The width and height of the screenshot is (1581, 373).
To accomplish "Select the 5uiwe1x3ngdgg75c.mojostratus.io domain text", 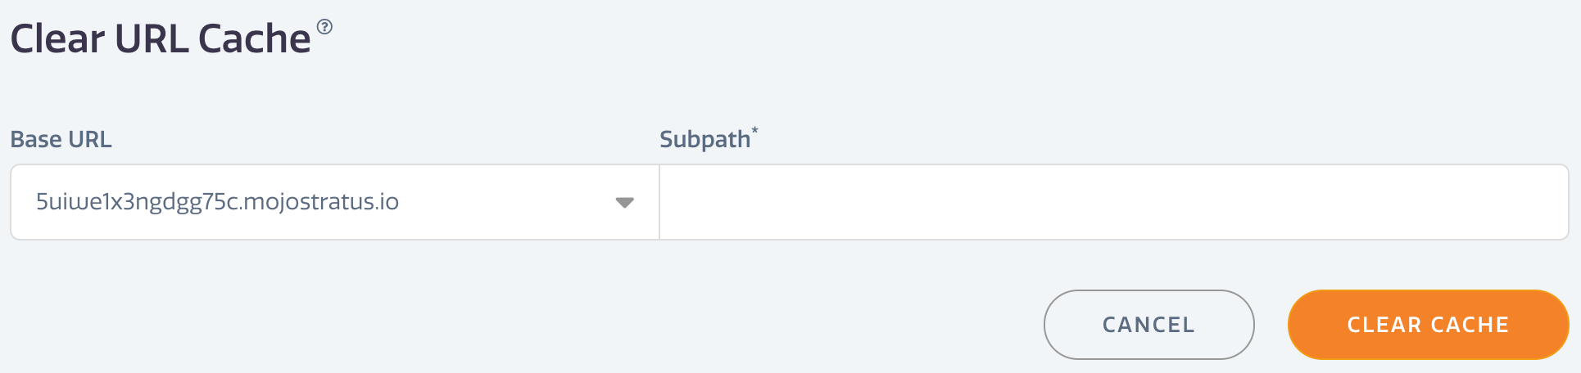I will (217, 202).
